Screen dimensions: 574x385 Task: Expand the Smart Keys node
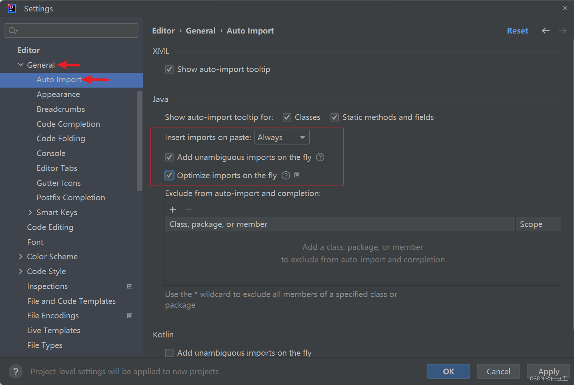tap(30, 212)
